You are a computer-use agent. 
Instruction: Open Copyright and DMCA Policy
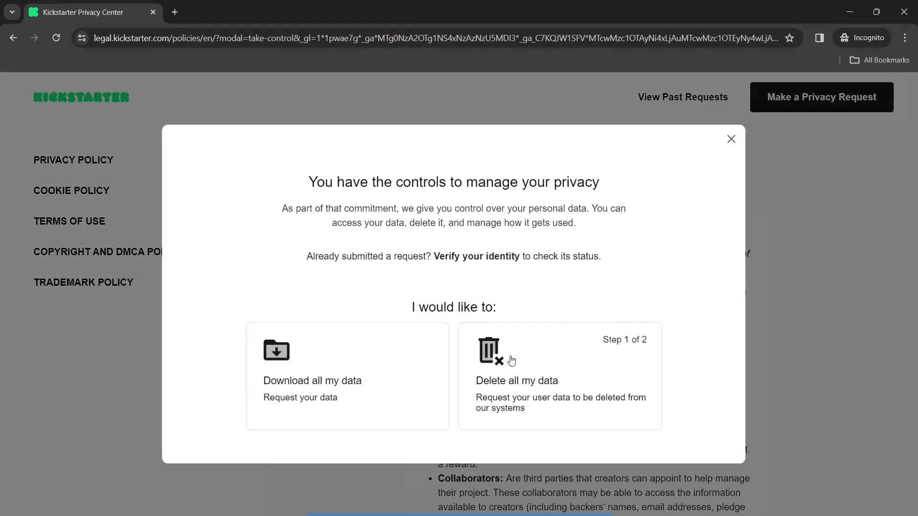point(98,252)
